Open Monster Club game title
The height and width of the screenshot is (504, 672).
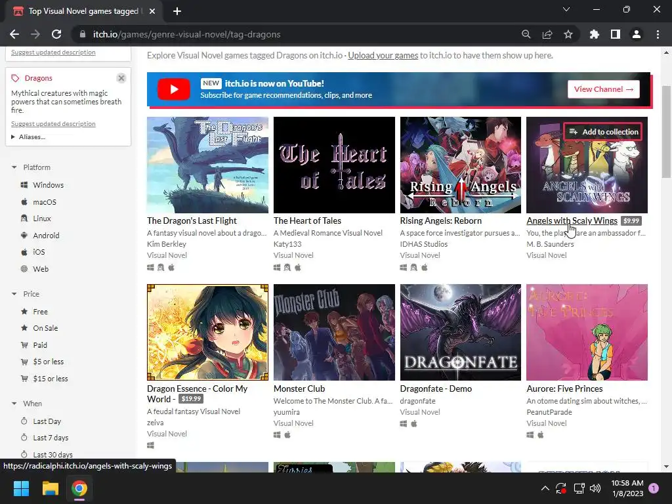tap(299, 388)
